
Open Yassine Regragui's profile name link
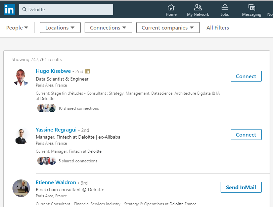[x=56, y=130]
